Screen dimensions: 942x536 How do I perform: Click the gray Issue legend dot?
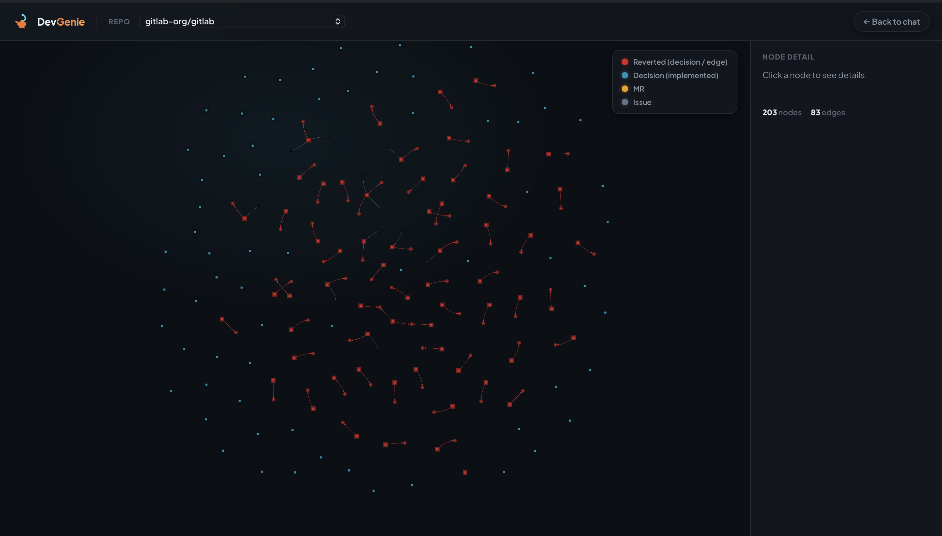click(x=625, y=102)
